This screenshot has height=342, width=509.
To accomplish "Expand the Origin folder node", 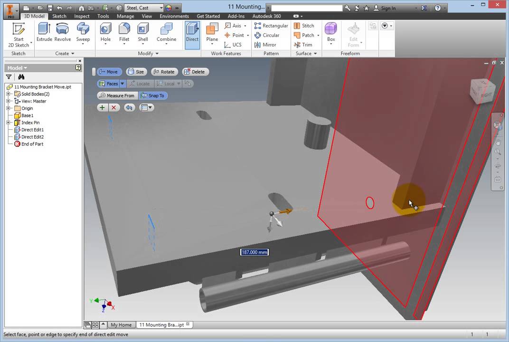I will [x=8, y=108].
